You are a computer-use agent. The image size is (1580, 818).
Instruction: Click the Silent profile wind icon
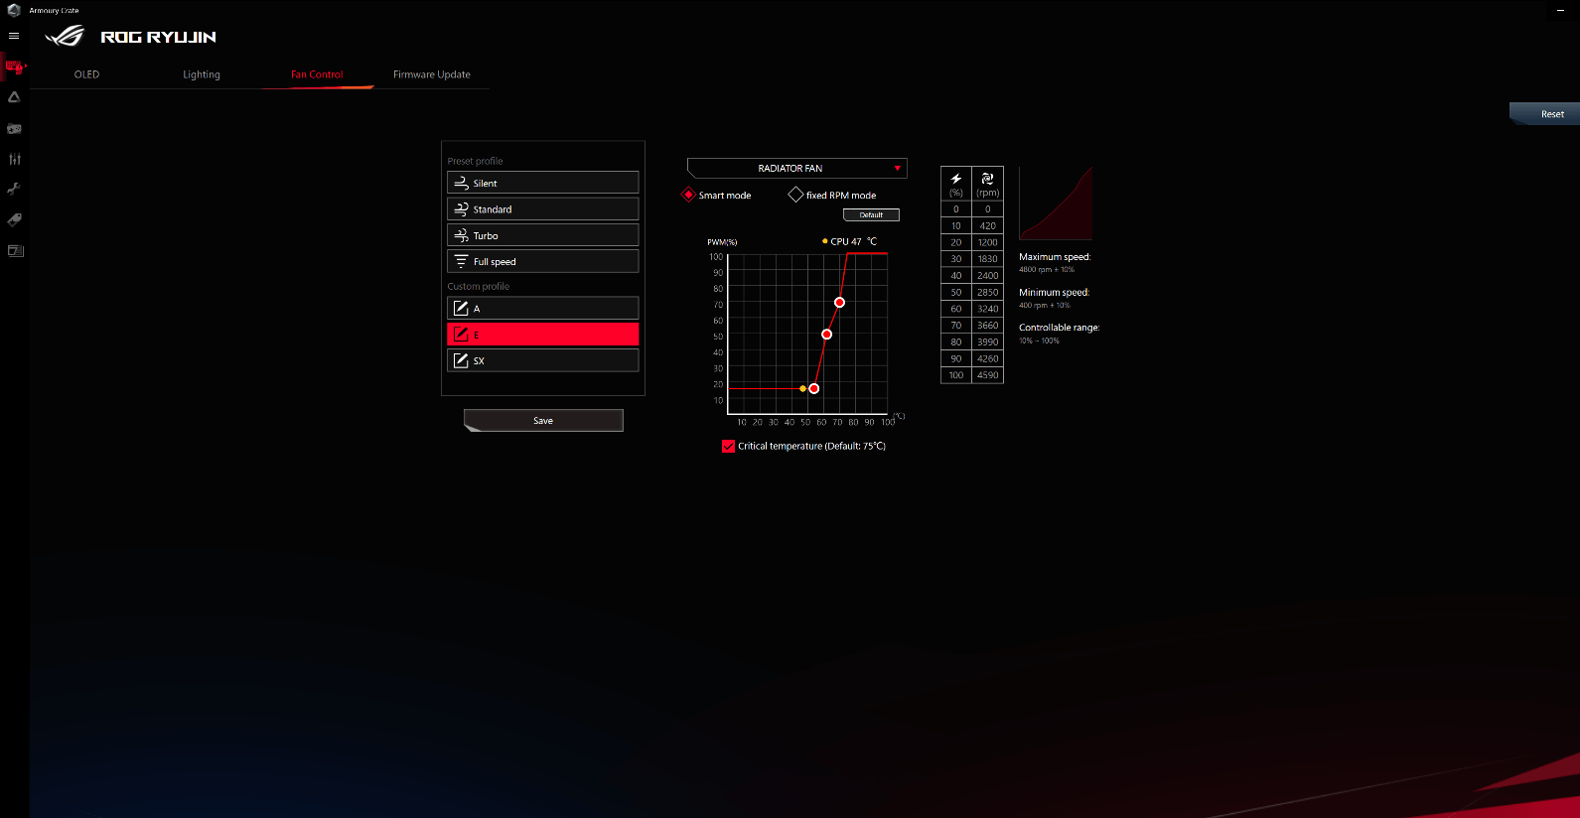click(461, 183)
